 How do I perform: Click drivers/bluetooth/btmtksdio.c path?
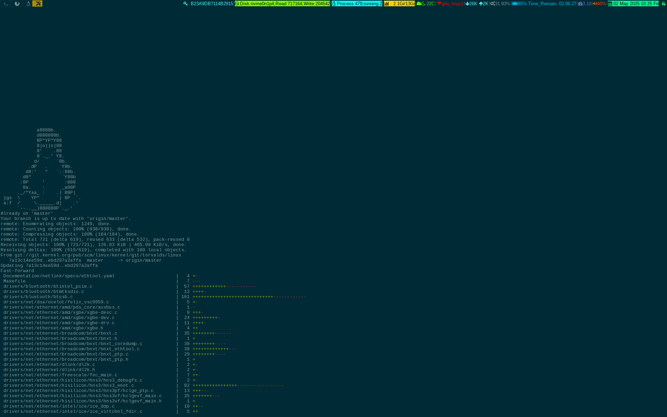point(44,292)
